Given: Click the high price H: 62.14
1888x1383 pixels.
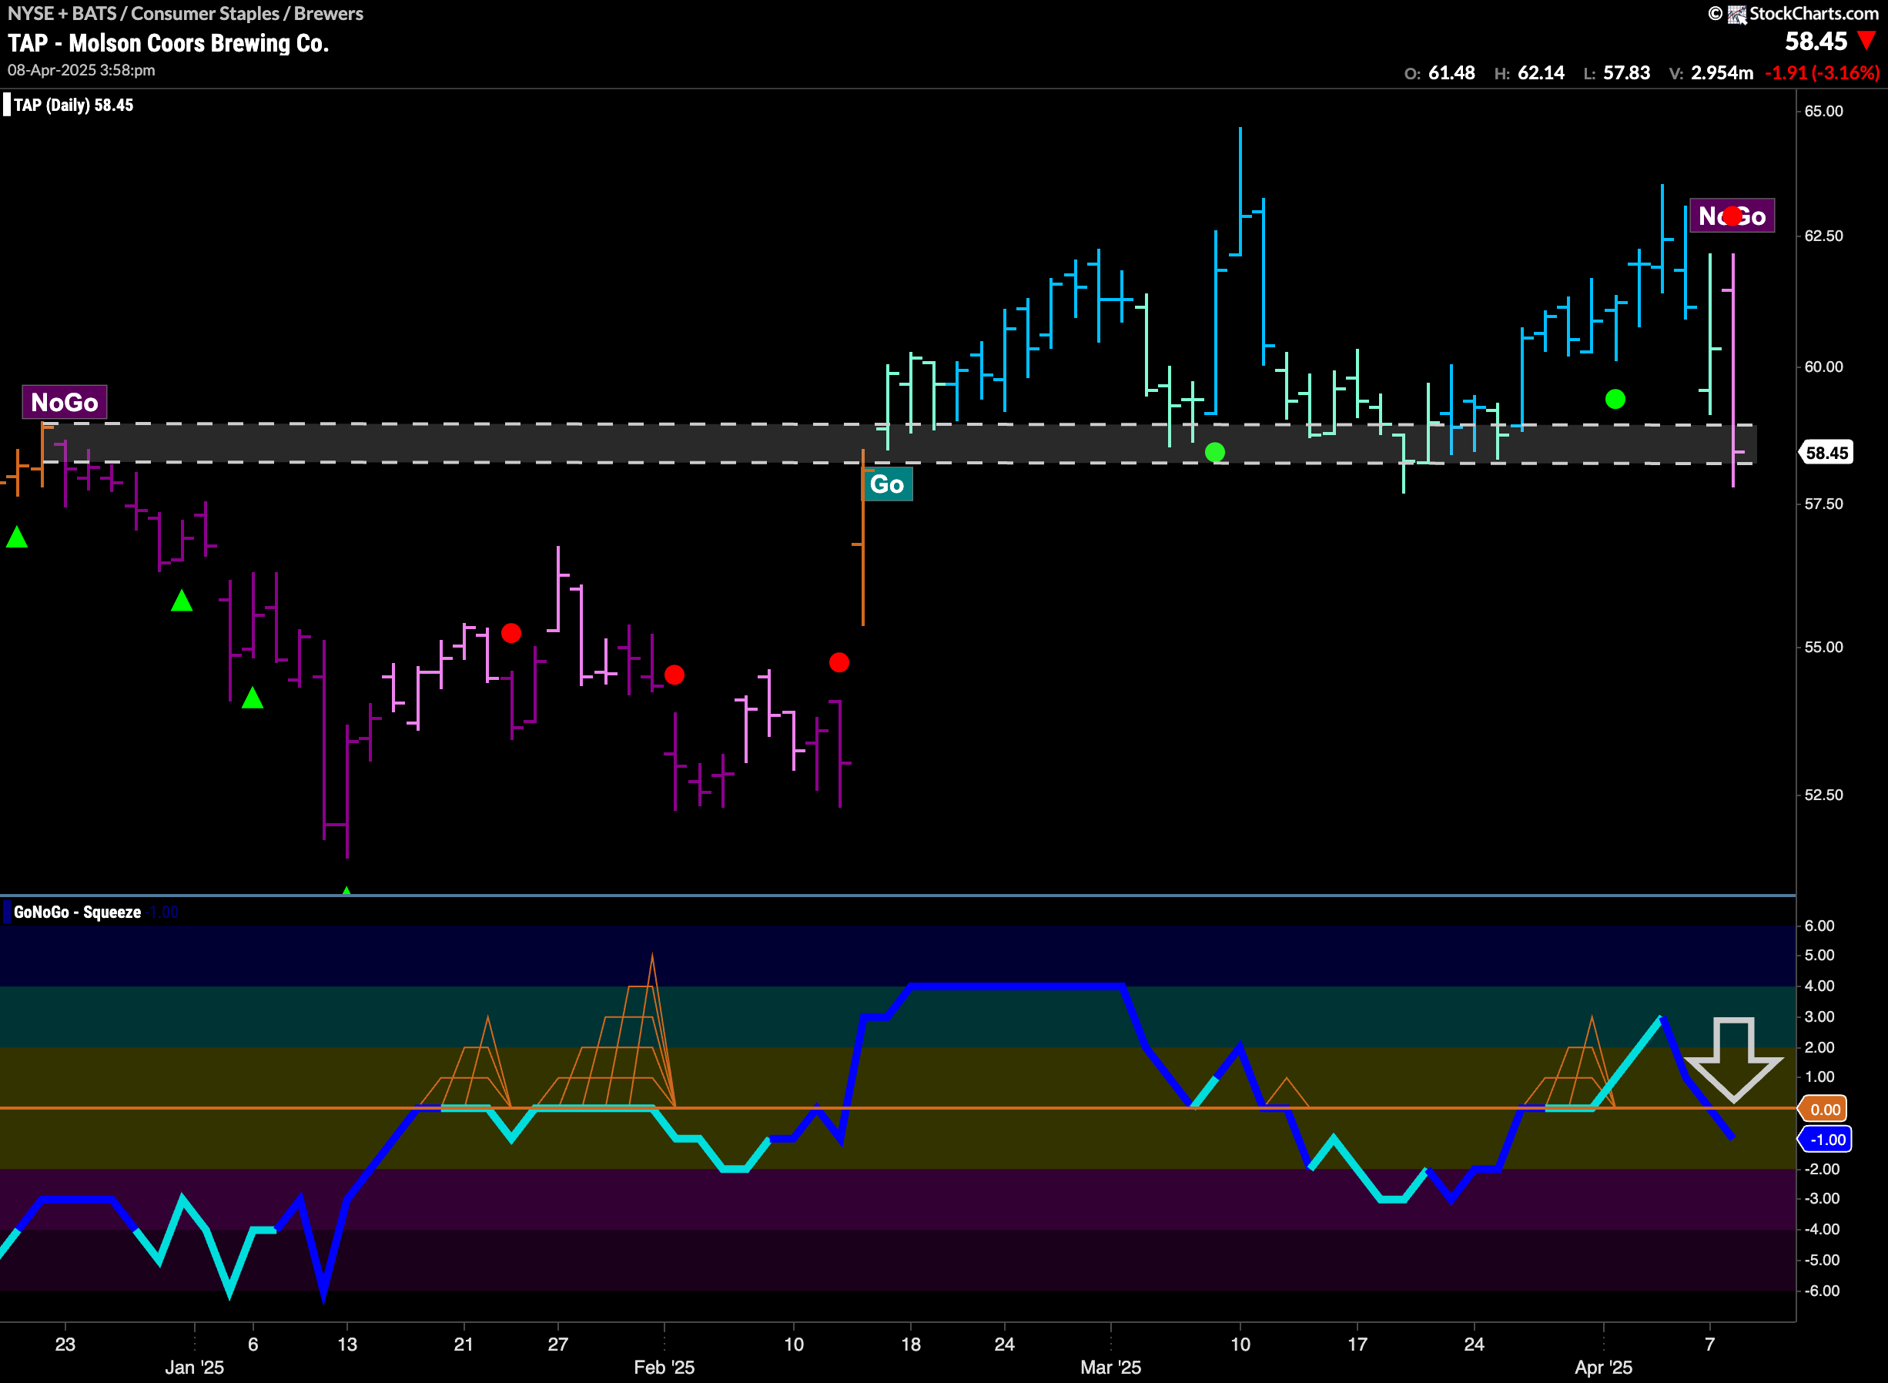Looking at the screenshot, I should click(x=1529, y=73).
